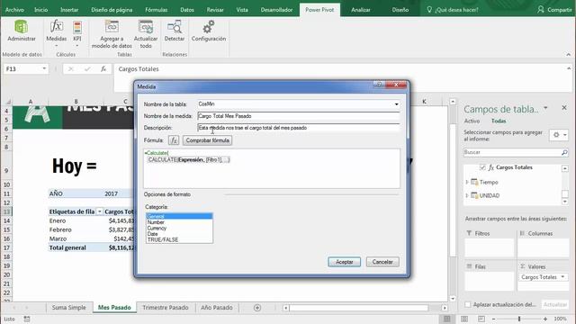Click the search magnifier in field list
The image size is (576, 324).
point(564,152)
